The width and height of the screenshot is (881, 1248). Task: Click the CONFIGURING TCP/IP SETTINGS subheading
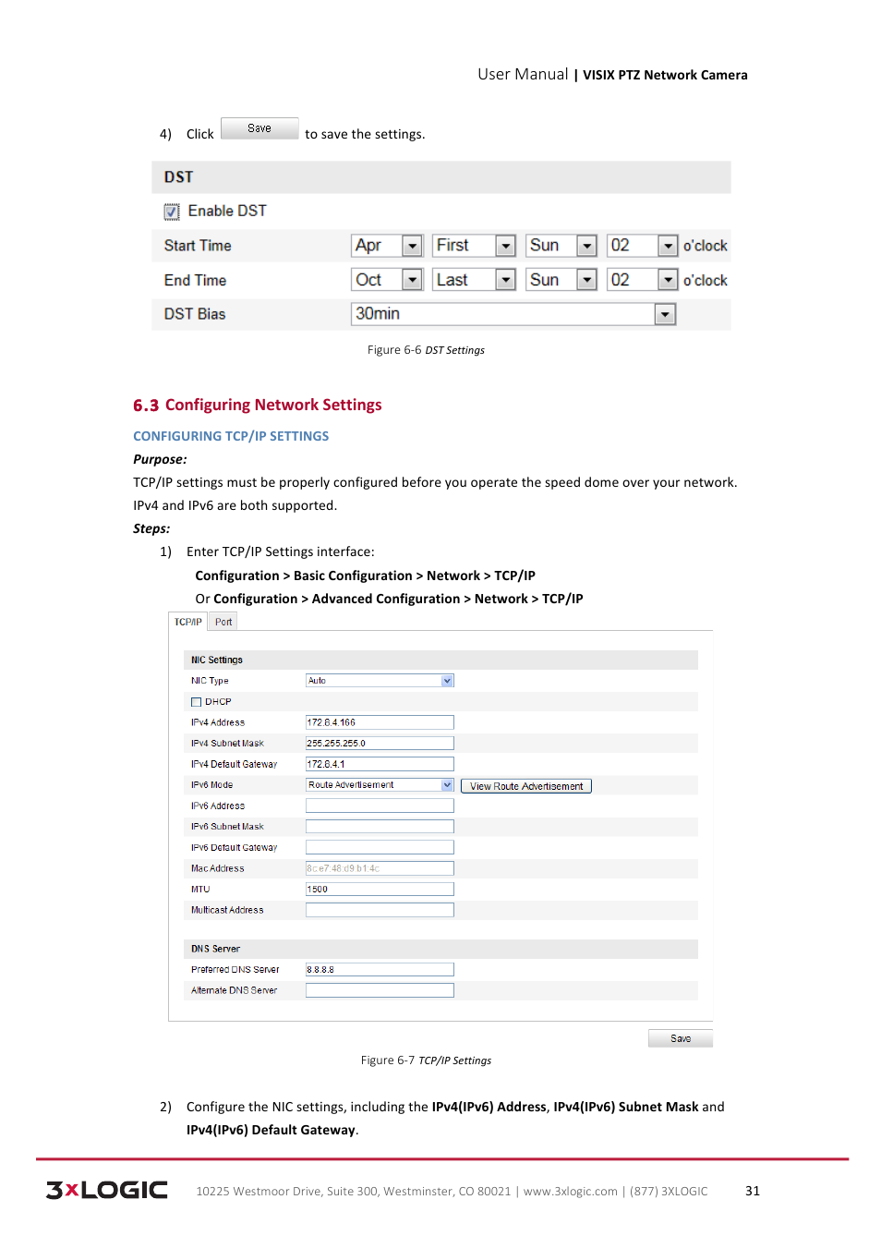tap(231, 436)
